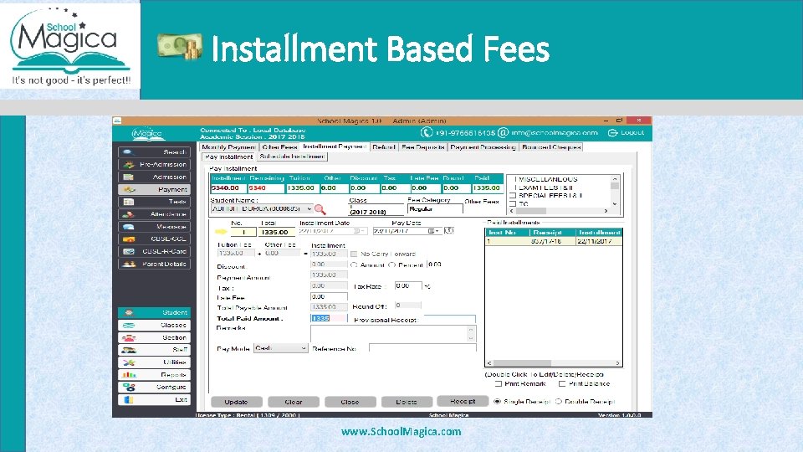
Task: Click the info@schoolmagica.com email link
Action: tap(555, 133)
